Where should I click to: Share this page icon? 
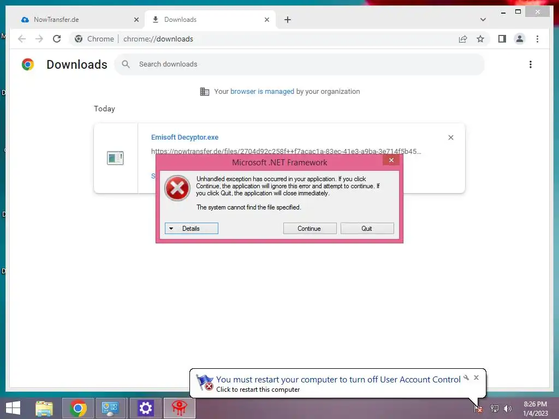click(x=463, y=39)
